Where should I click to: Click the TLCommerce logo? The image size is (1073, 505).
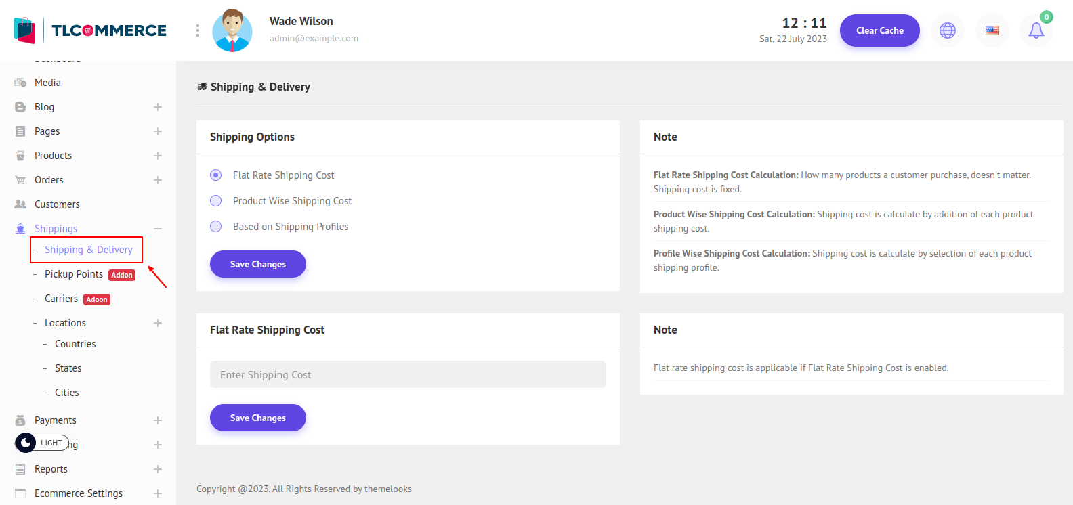[90, 30]
